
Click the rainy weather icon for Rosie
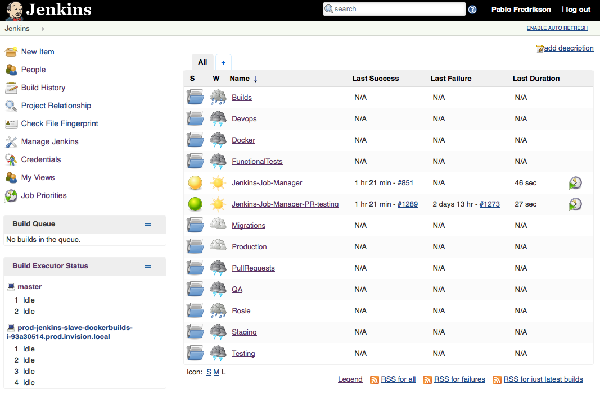tap(218, 310)
